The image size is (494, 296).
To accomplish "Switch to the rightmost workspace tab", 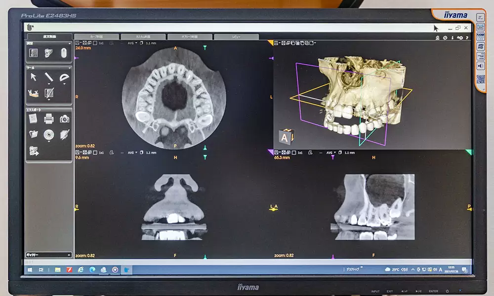I will click(x=236, y=37).
